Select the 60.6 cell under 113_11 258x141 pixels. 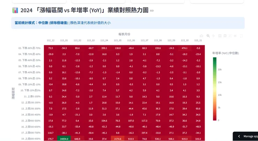tap(198, 109)
